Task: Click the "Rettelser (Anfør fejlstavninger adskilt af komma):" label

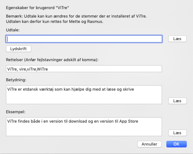Action: [x=52, y=60]
